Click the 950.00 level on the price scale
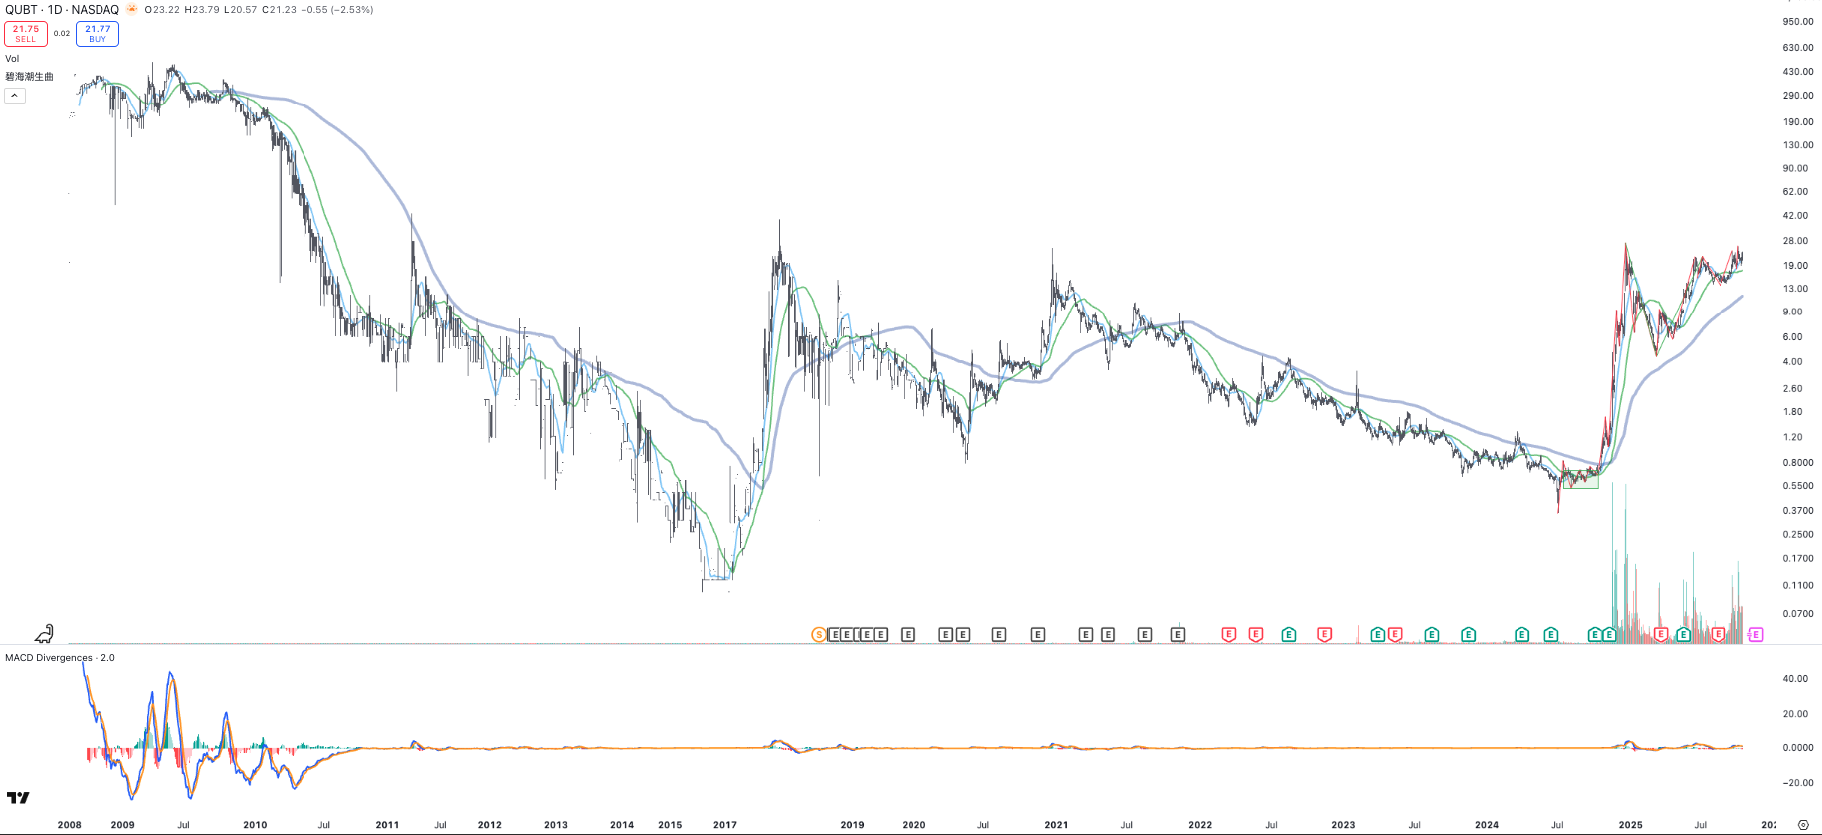 (1797, 21)
